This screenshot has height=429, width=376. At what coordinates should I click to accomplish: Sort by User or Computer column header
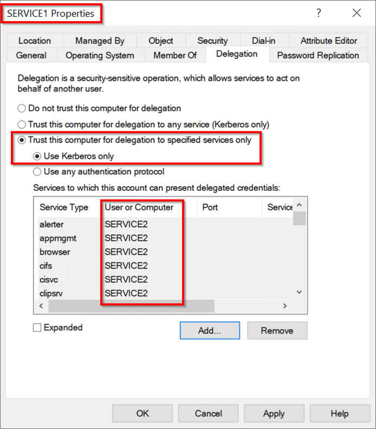[149, 207]
